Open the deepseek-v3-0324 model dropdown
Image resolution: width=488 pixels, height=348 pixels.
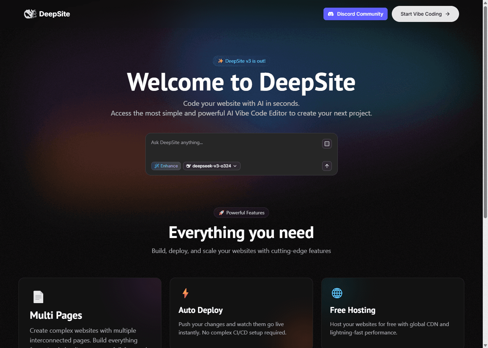point(212,166)
